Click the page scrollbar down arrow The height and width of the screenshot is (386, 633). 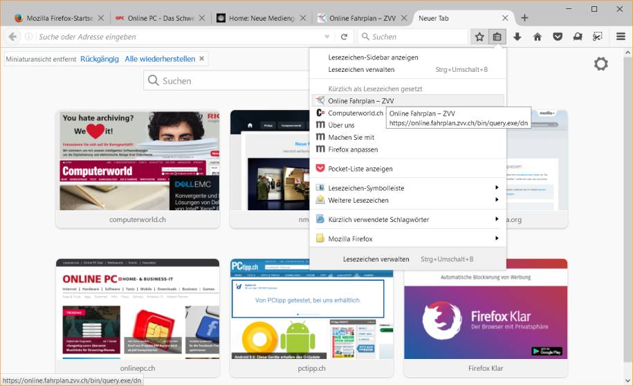pyautogui.click(x=627, y=380)
